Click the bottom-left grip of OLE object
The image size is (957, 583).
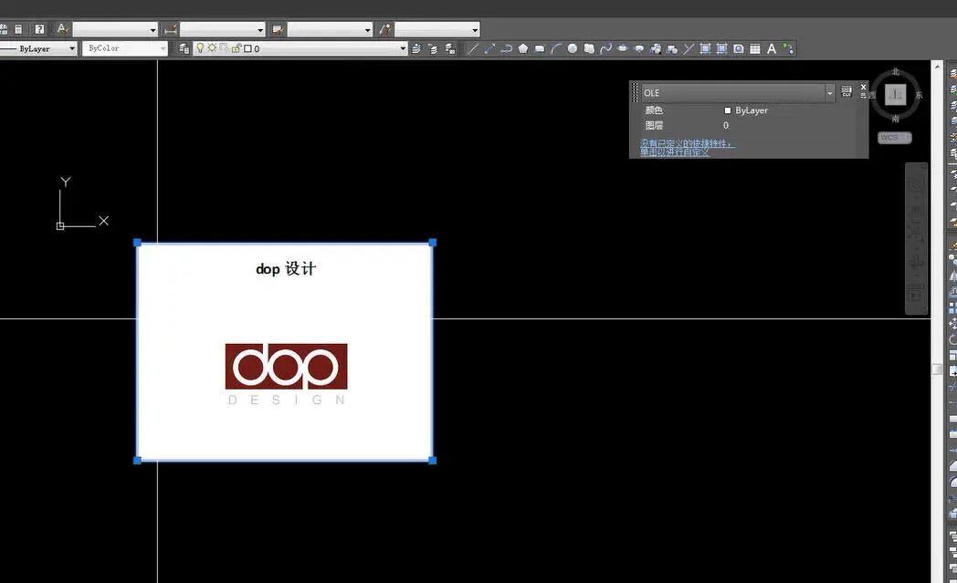[x=137, y=461]
